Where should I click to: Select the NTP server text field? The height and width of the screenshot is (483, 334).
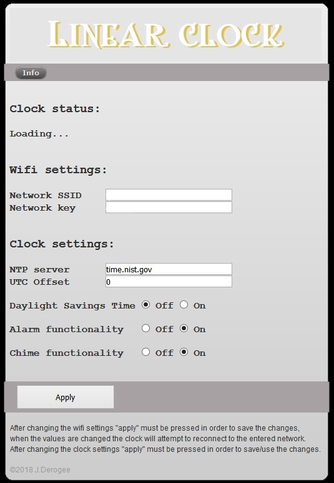coord(169,269)
